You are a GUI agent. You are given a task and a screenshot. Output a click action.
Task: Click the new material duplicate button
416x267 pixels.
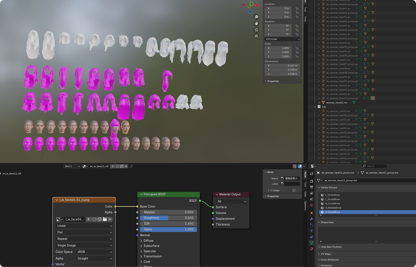[x=122, y=166]
